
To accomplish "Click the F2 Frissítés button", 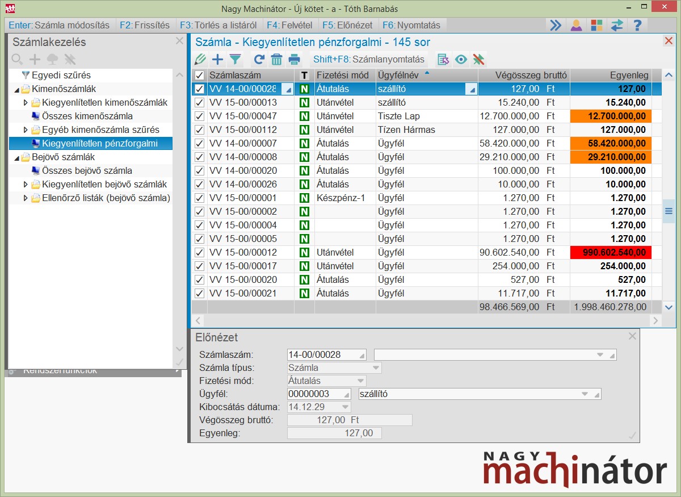I will (x=145, y=26).
